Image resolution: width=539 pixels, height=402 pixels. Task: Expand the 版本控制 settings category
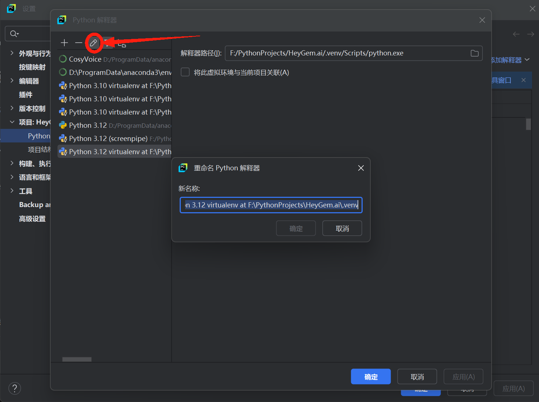coord(12,108)
